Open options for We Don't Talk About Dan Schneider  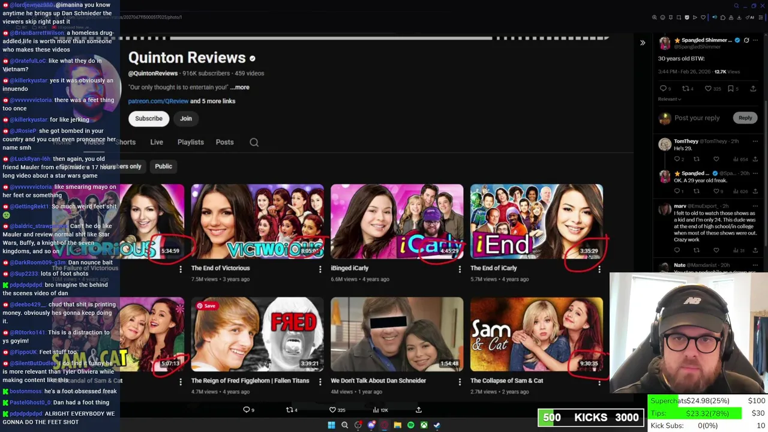pyautogui.click(x=460, y=382)
